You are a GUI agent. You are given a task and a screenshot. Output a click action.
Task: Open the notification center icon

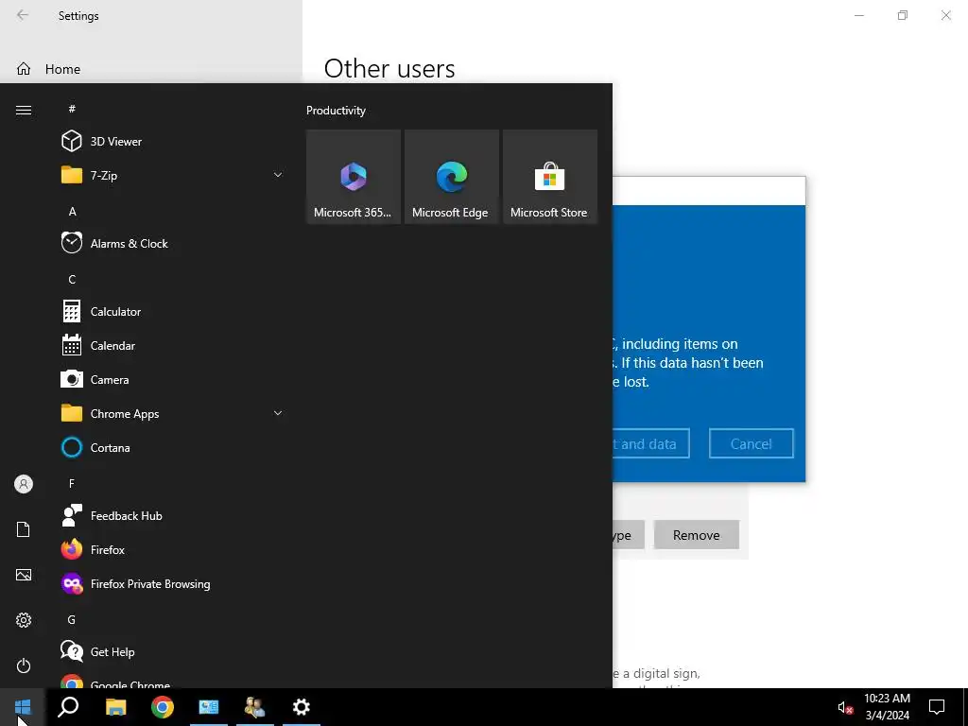tap(937, 707)
